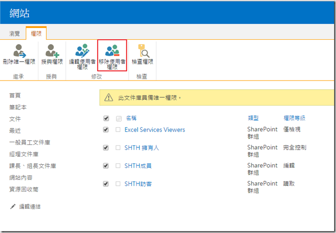The image size is (336, 233).
Task: Toggle the select-all checkbox beside 名稱
Action: tap(106, 118)
